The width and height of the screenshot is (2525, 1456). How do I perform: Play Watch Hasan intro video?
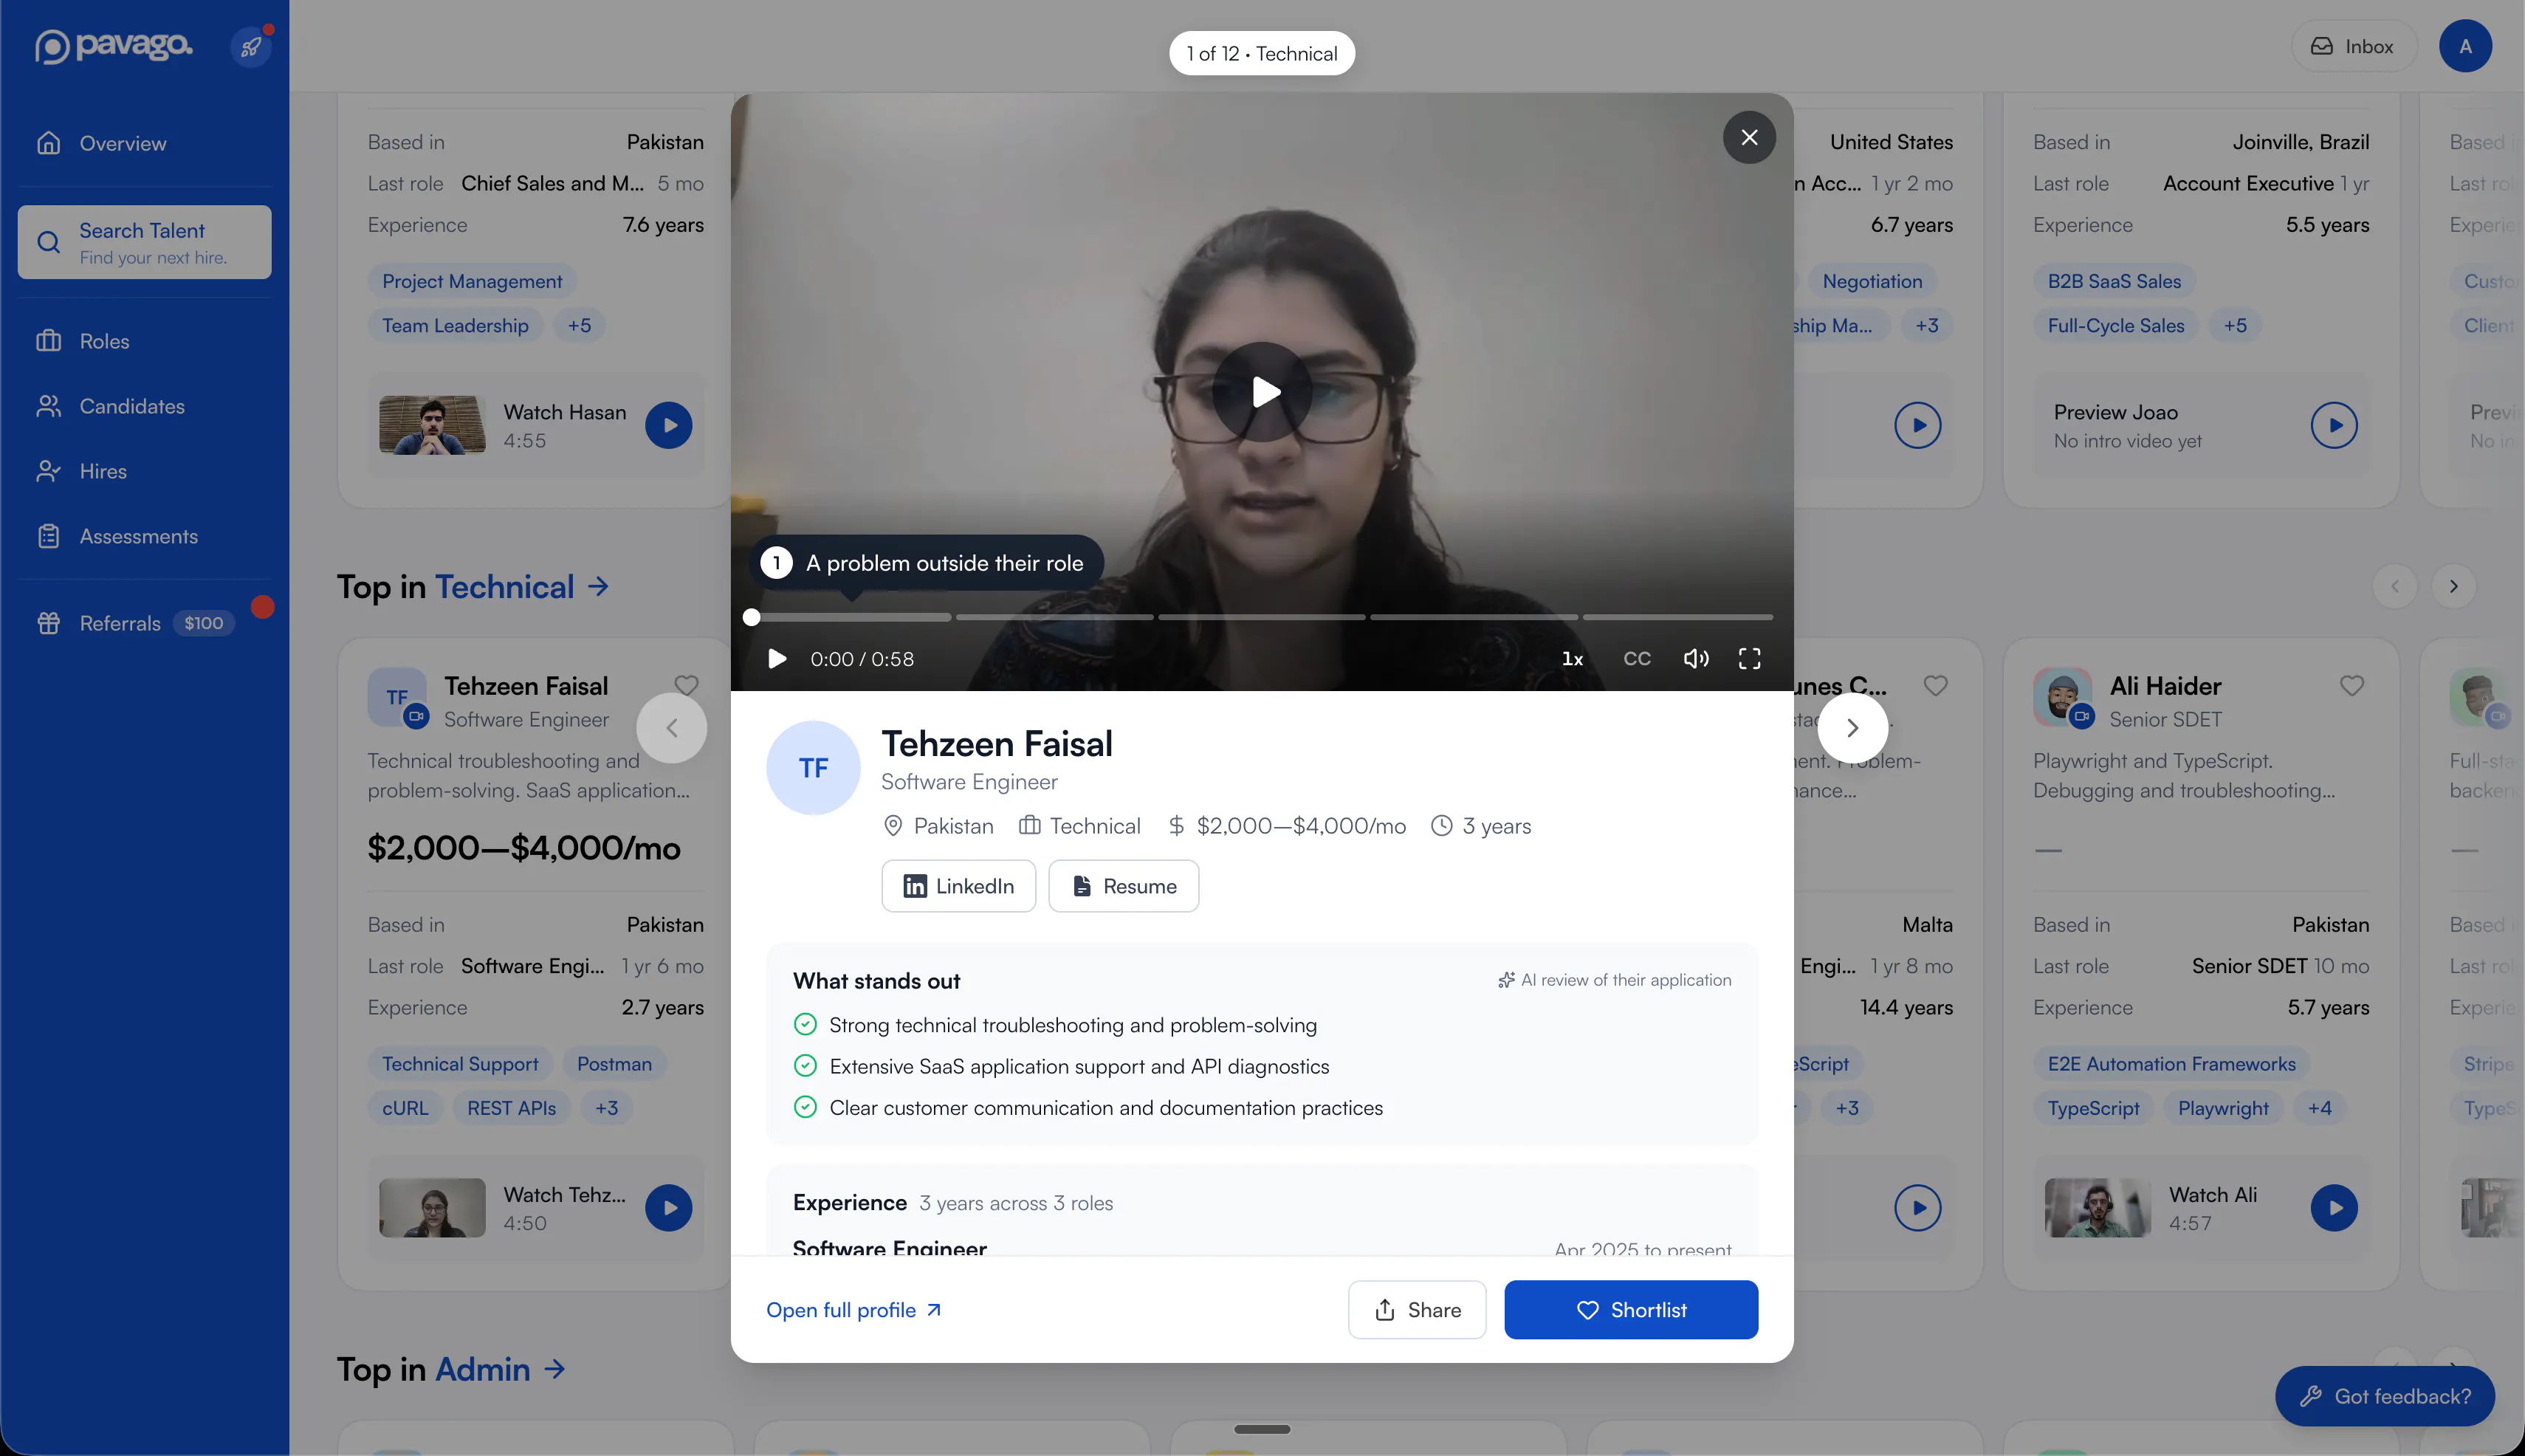point(669,426)
